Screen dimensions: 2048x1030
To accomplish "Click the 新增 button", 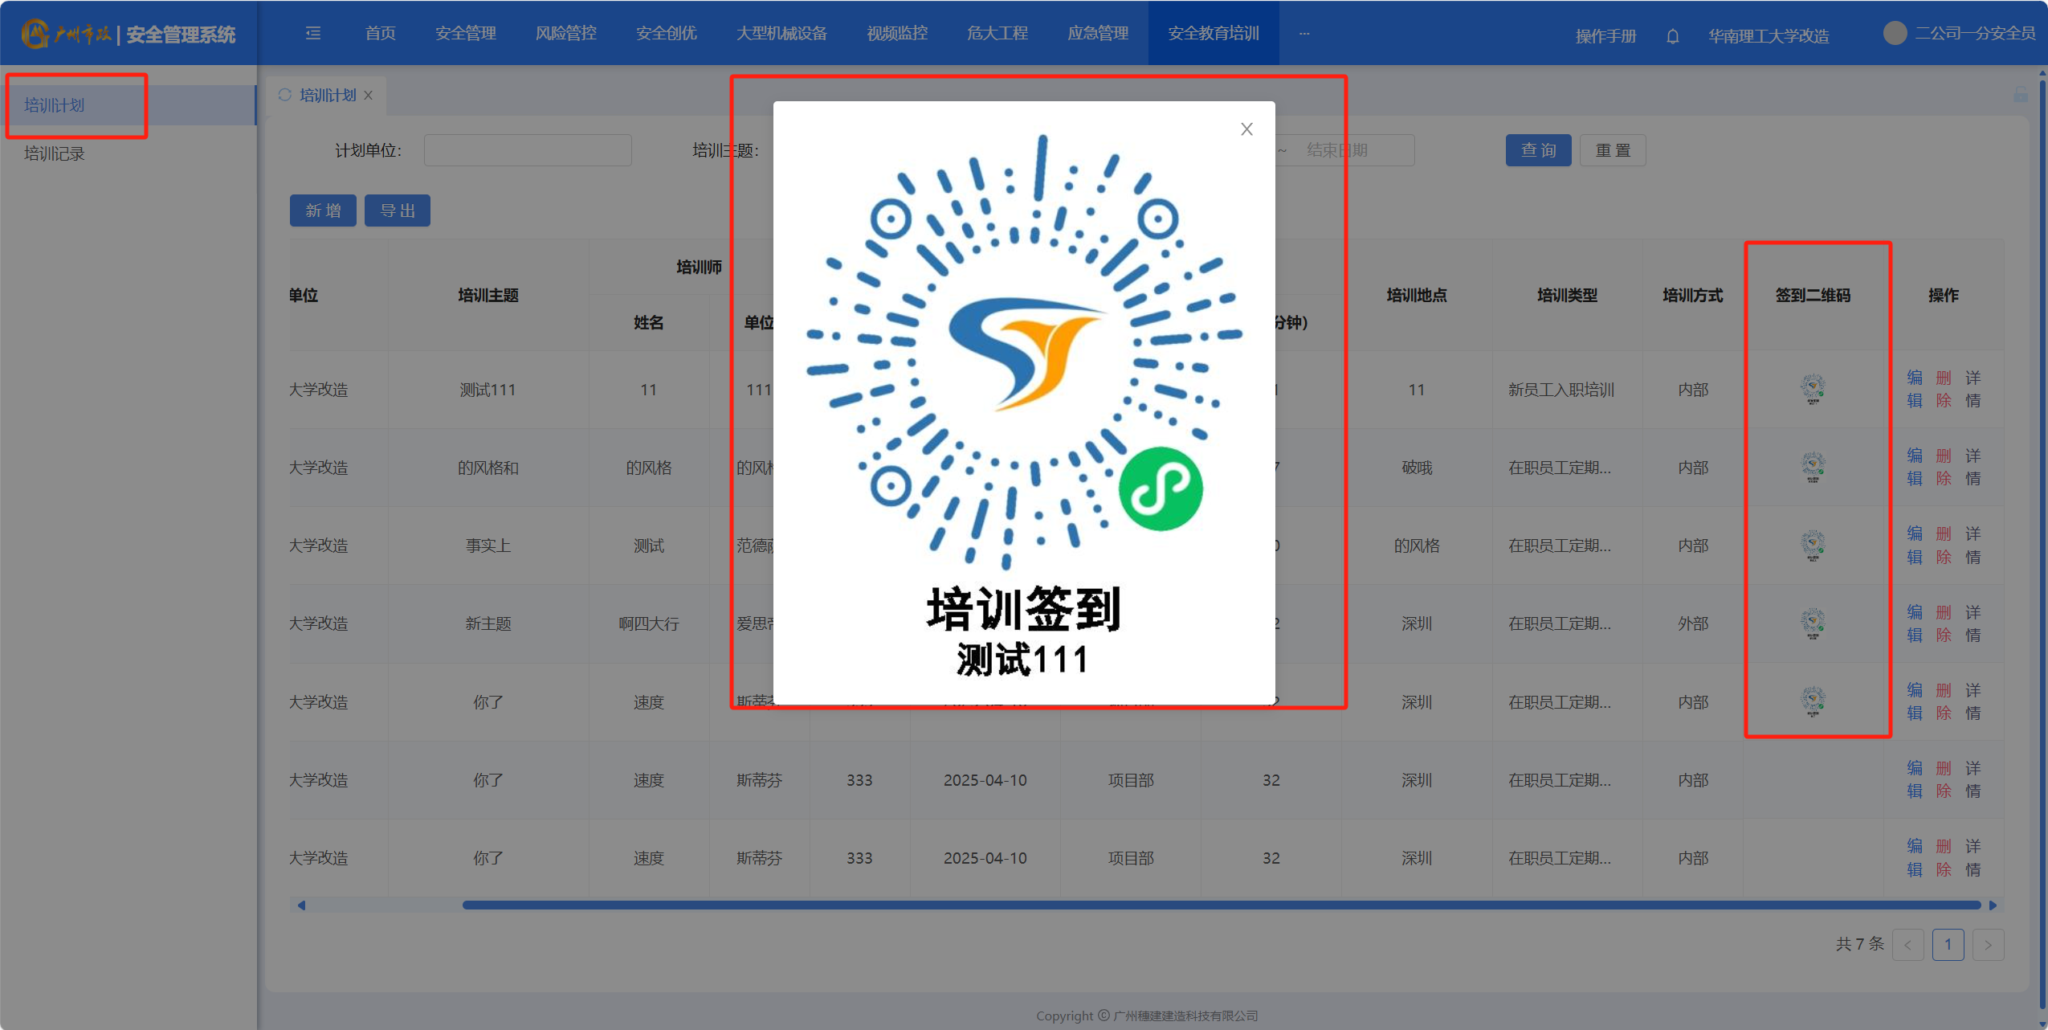I will point(323,210).
